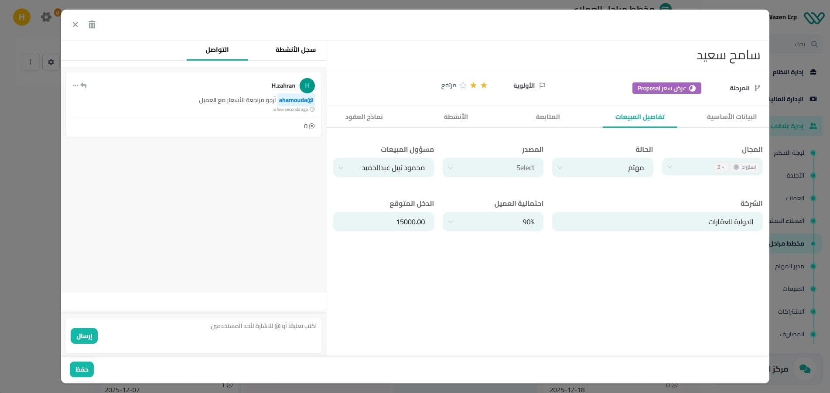Screen dimensions: 830x393
Task: Click the حفظ save button
Action: (82, 369)
